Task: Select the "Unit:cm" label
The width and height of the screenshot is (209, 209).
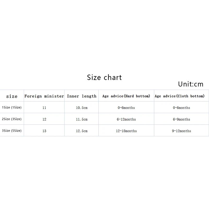Action: tap(190, 84)
